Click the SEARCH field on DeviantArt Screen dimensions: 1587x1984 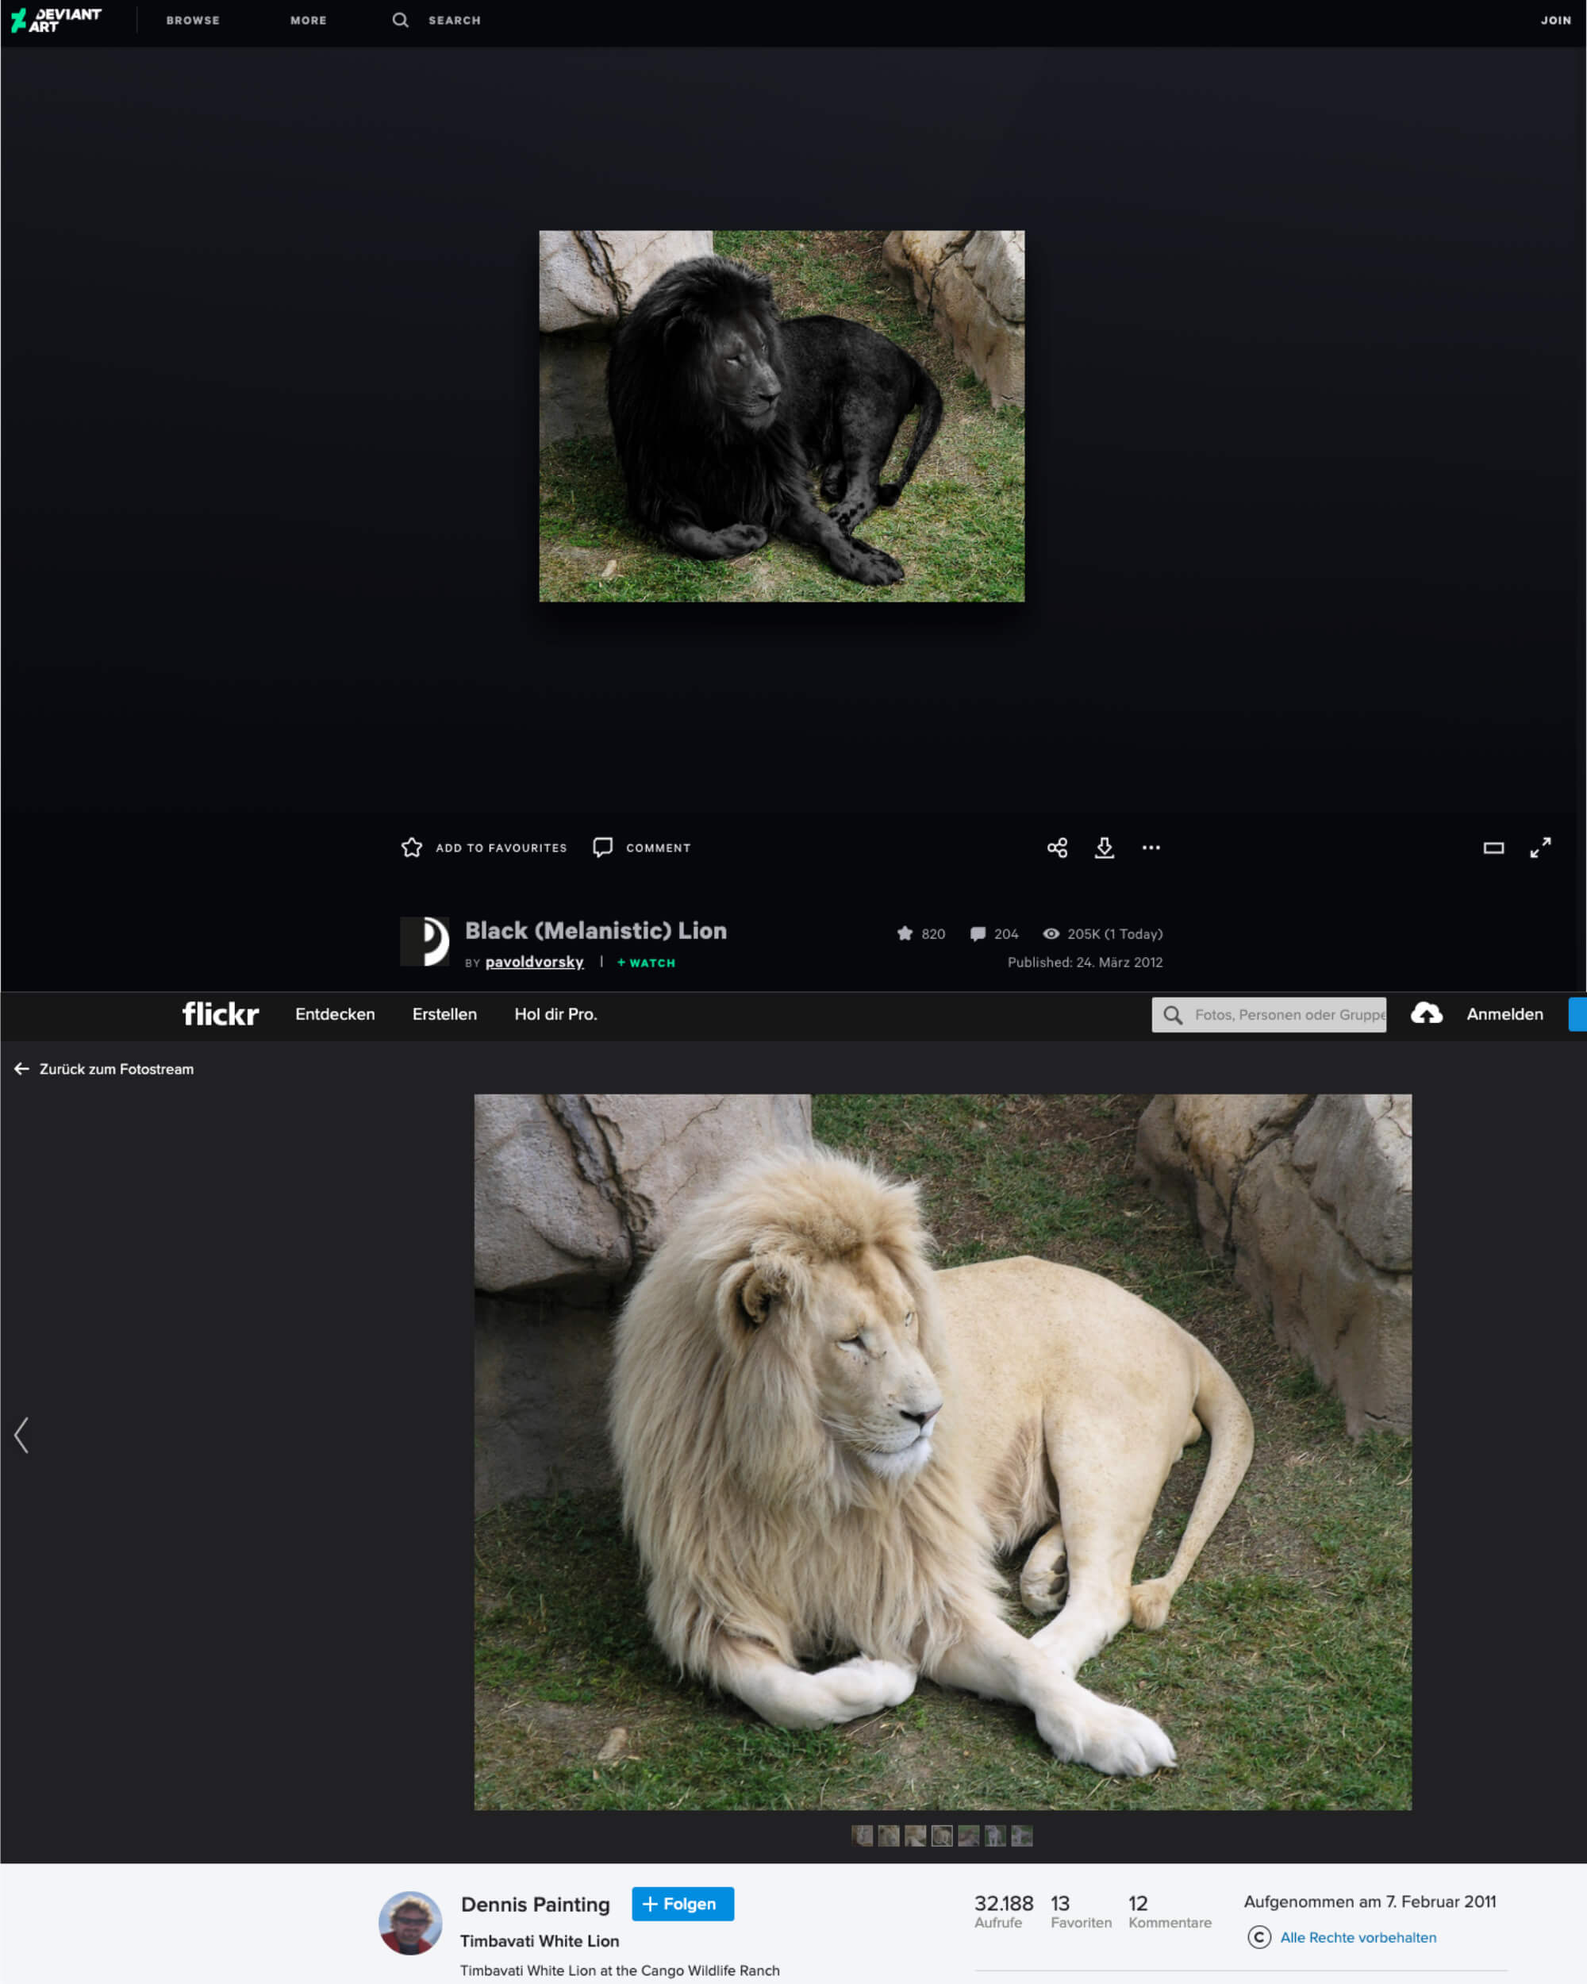coord(455,21)
